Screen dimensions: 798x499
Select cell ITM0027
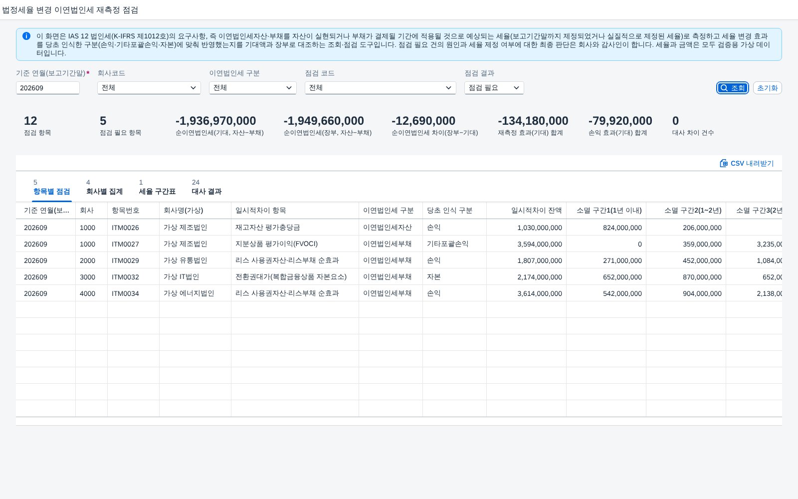click(133, 244)
